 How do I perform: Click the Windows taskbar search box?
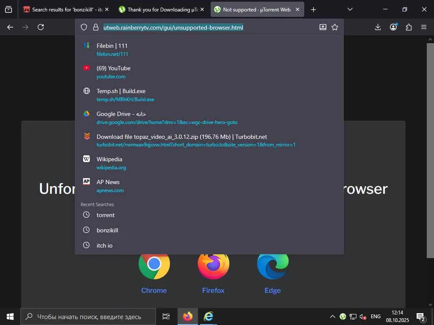(x=88, y=317)
